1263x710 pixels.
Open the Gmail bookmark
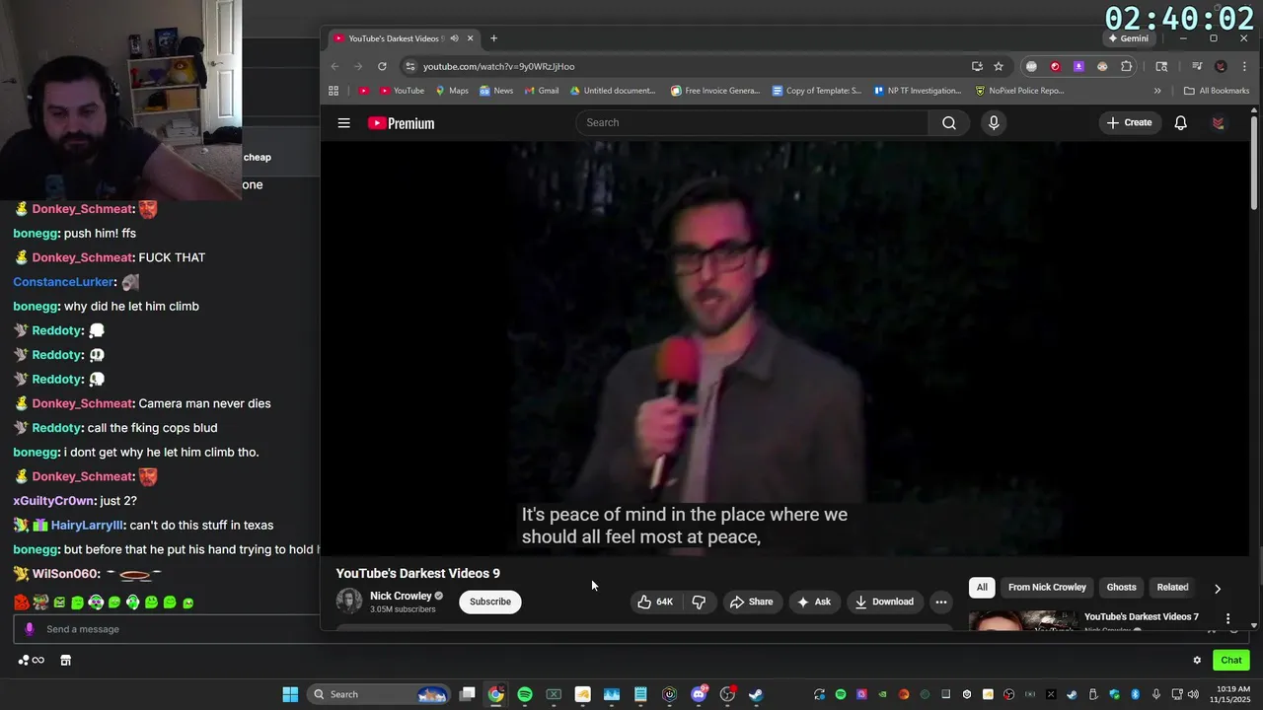(542, 91)
